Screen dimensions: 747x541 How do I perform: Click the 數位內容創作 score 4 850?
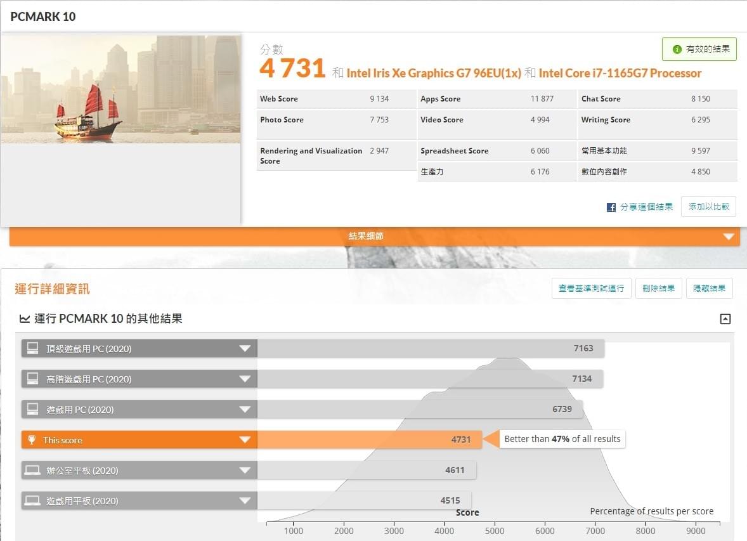(x=701, y=172)
